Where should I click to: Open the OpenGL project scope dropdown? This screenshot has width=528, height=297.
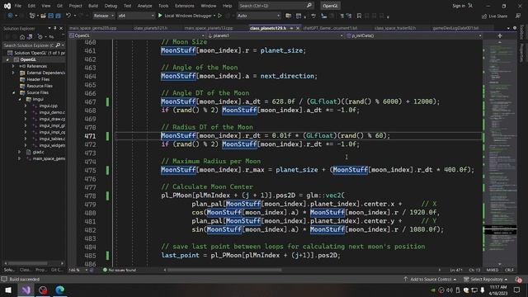(x=137, y=35)
